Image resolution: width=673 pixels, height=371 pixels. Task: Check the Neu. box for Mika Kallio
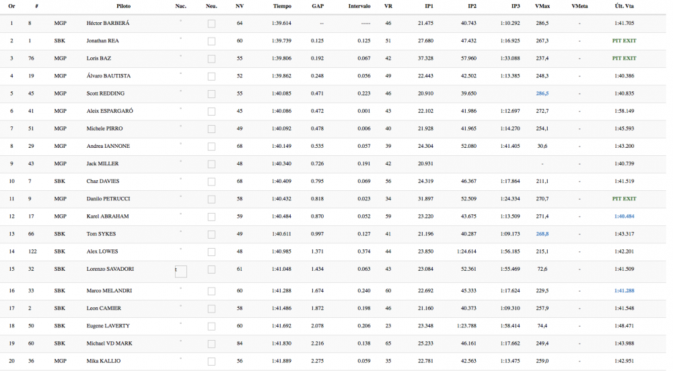point(211,361)
